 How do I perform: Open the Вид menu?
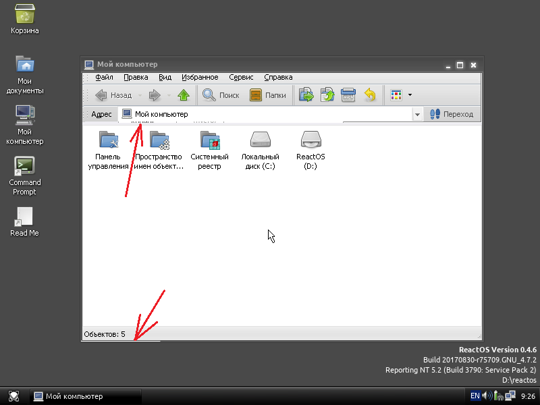(x=165, y=77)
